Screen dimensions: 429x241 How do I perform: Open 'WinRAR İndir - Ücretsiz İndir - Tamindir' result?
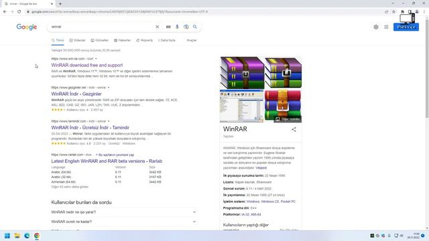pos(90,127)
